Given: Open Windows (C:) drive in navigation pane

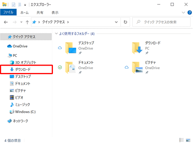Looking at the screenshot, I should 23,112.
